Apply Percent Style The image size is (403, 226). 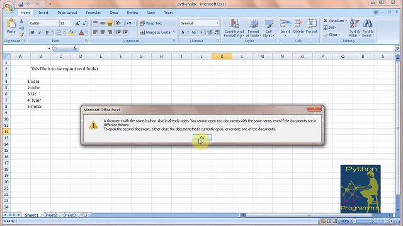pyautogui.click(x=194, y=32)
